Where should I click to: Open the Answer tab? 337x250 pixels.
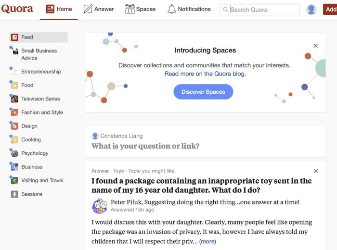click(99, 9)
